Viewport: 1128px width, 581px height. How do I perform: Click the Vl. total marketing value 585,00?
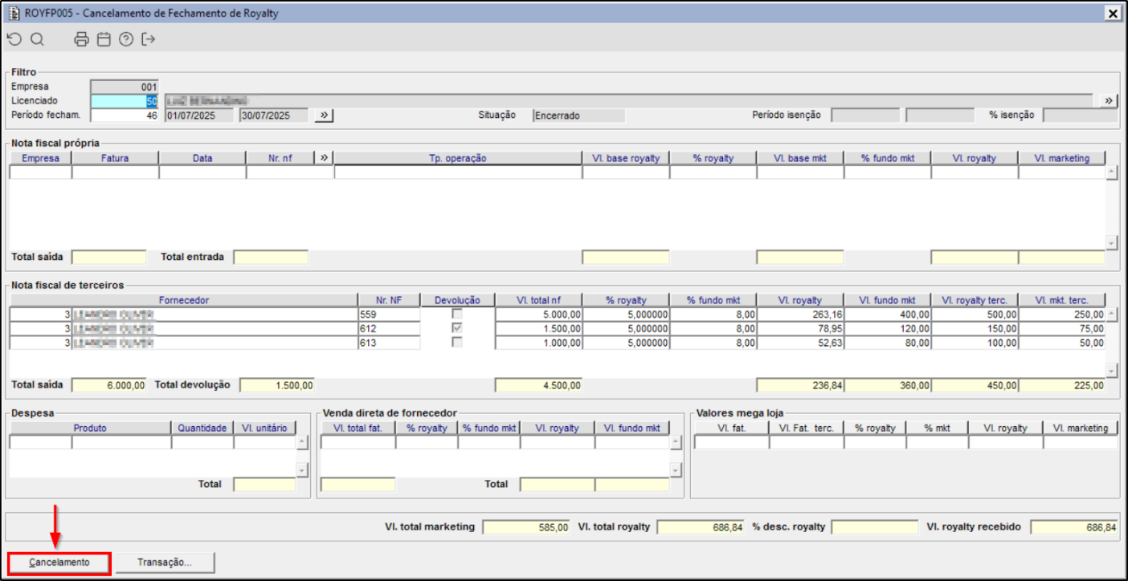click(526, 527)
